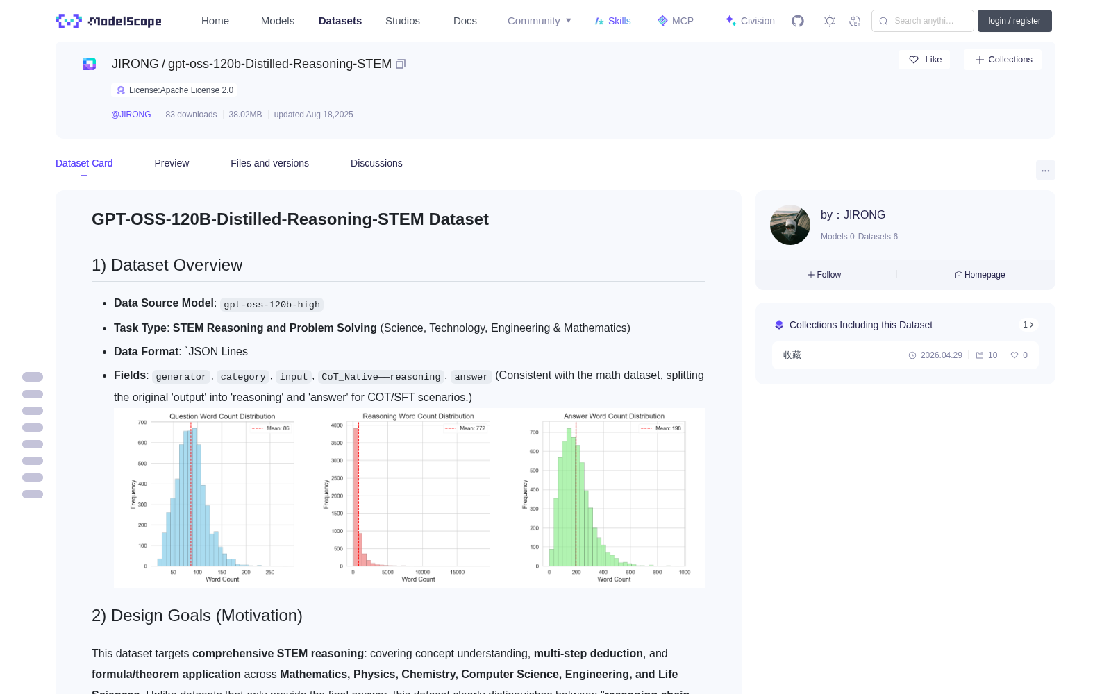View the Discussions tab
1111x694 pixels.
point(376,163)
